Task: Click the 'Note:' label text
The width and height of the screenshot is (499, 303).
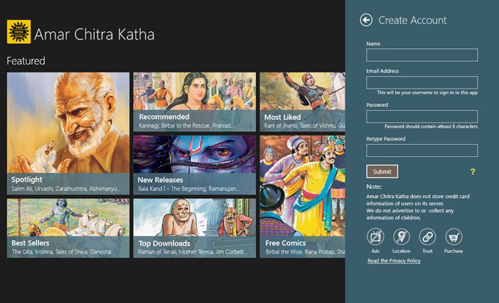Action: coord(374,187)
